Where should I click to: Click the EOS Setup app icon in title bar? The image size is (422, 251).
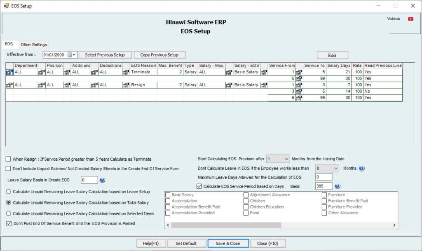(6, 6)
